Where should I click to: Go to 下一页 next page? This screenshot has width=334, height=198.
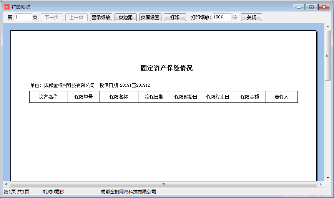[52, 17]
